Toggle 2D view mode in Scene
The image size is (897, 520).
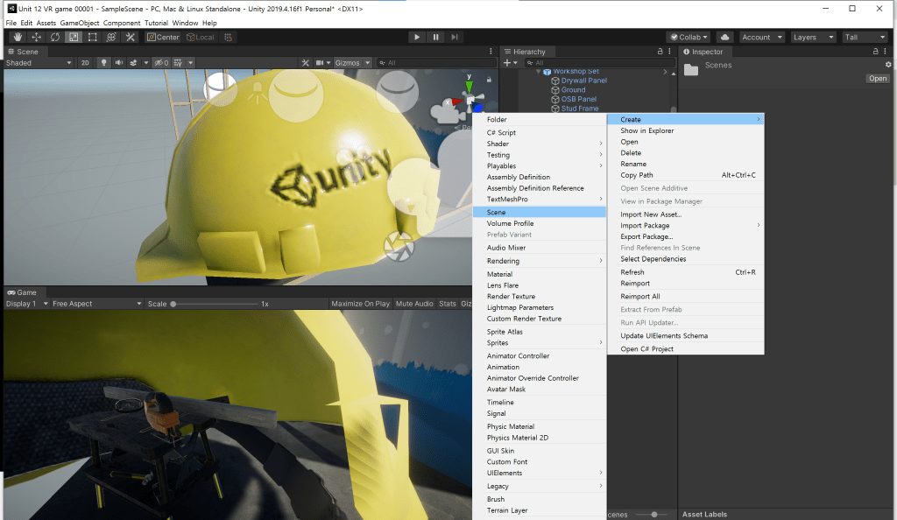[85, 63]
